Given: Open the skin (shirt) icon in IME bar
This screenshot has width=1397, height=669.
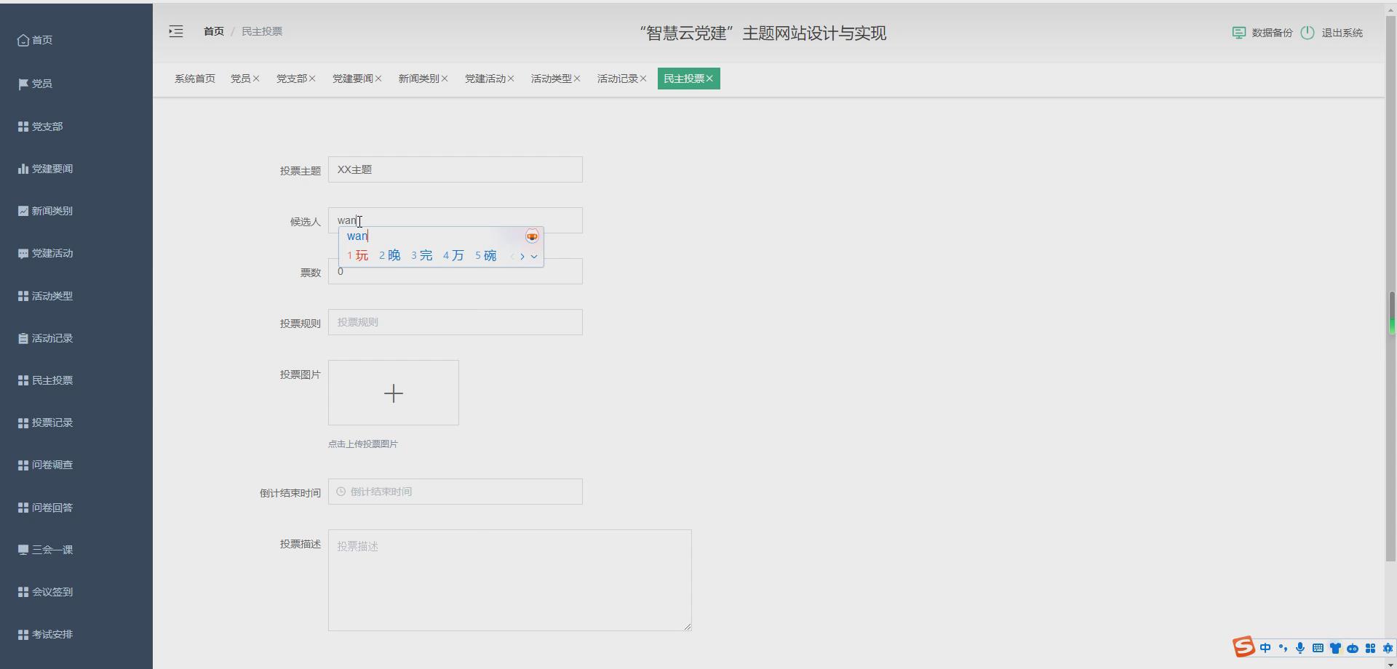Looking at the screenshot, I should tap(1335, 648).
